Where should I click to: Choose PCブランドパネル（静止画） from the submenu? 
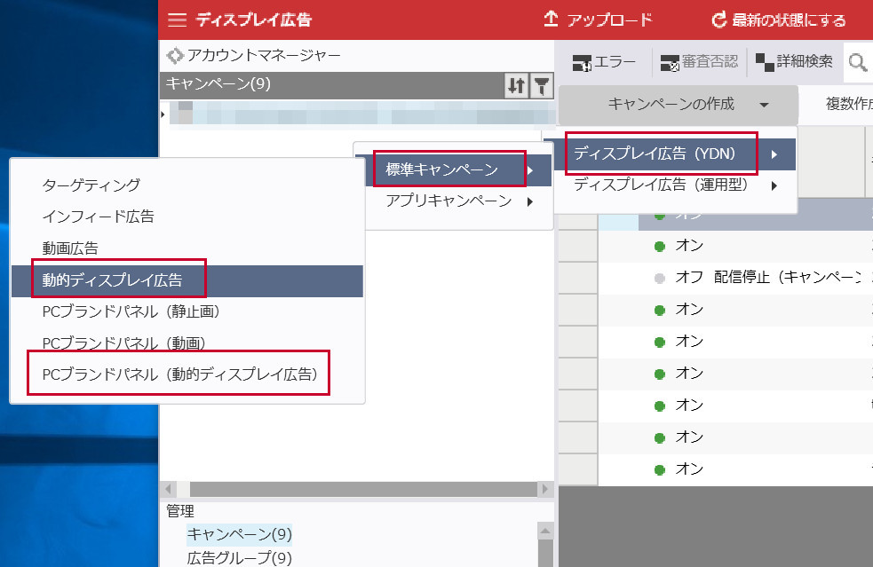coord(187,311)
